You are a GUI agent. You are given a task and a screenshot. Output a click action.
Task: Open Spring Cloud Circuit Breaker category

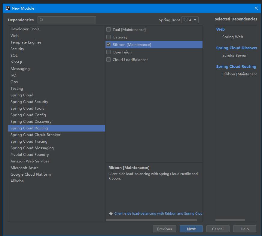coord(57,135)
